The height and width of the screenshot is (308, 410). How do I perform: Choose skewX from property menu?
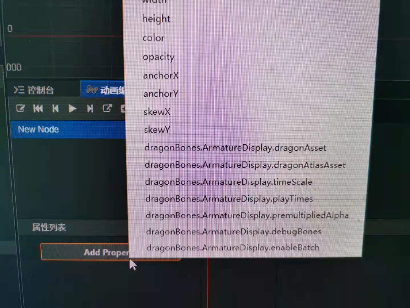(x=157, y=112)
